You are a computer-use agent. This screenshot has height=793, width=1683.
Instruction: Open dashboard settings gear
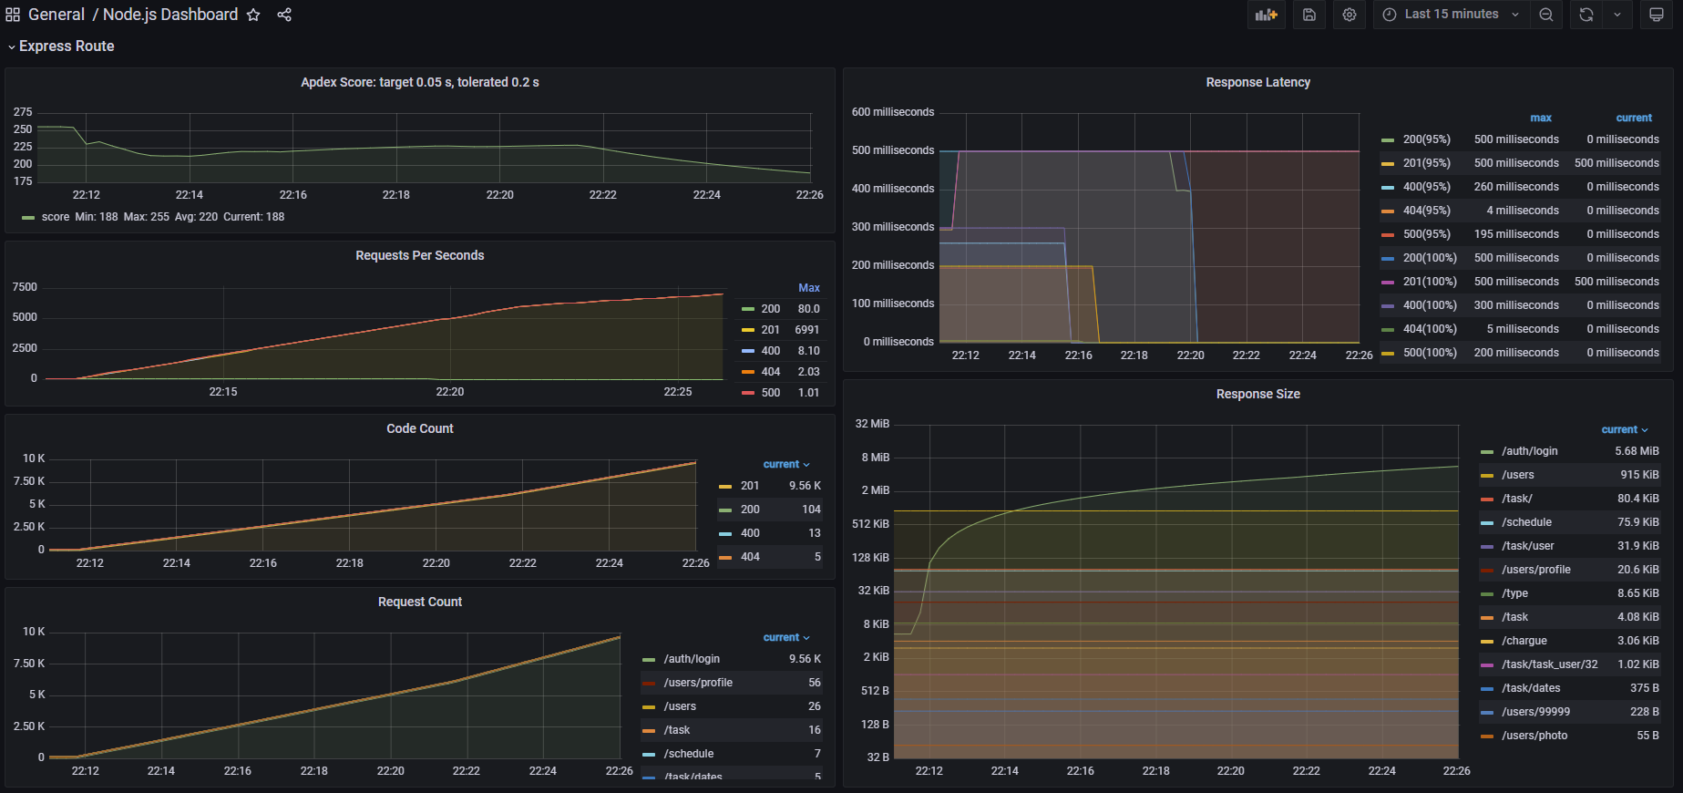(1349, 15)
